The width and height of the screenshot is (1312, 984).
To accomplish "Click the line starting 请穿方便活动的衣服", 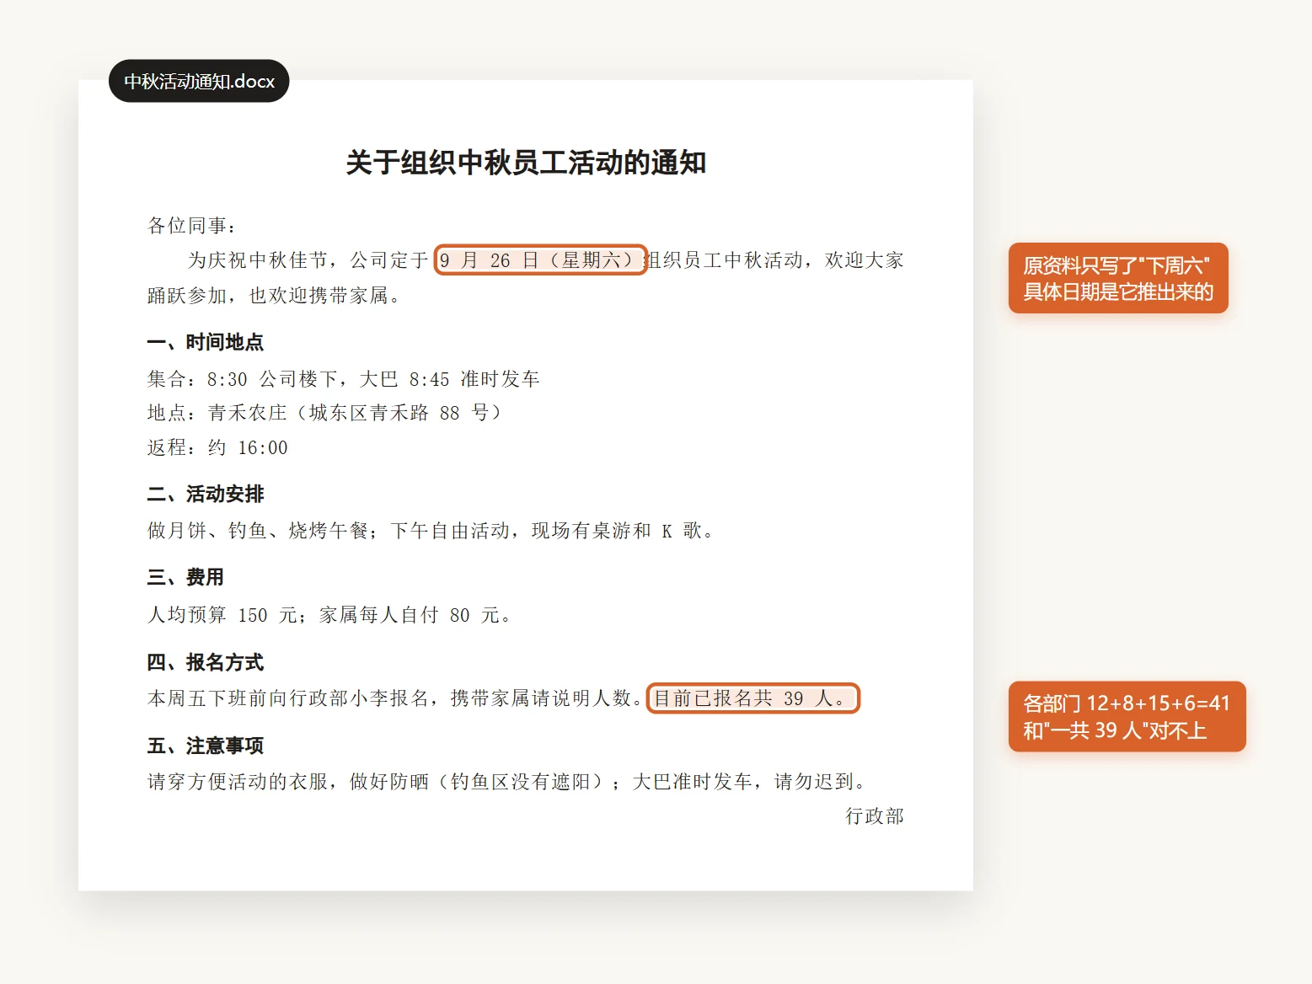I will point(507,782).
